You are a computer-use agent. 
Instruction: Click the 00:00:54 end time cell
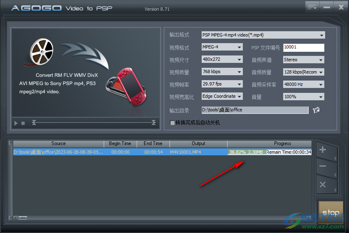(154, 152)
